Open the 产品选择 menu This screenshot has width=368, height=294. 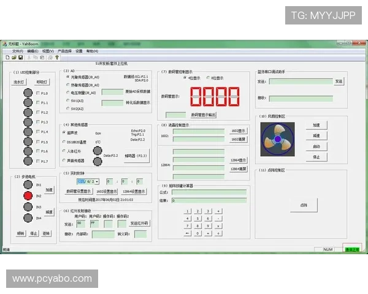pyautogui.click(x=65, y=51)
